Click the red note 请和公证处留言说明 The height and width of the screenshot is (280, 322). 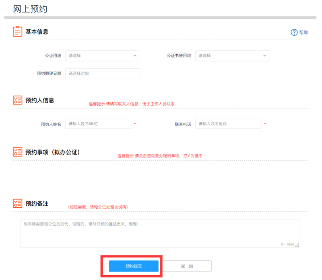[98, 207]
